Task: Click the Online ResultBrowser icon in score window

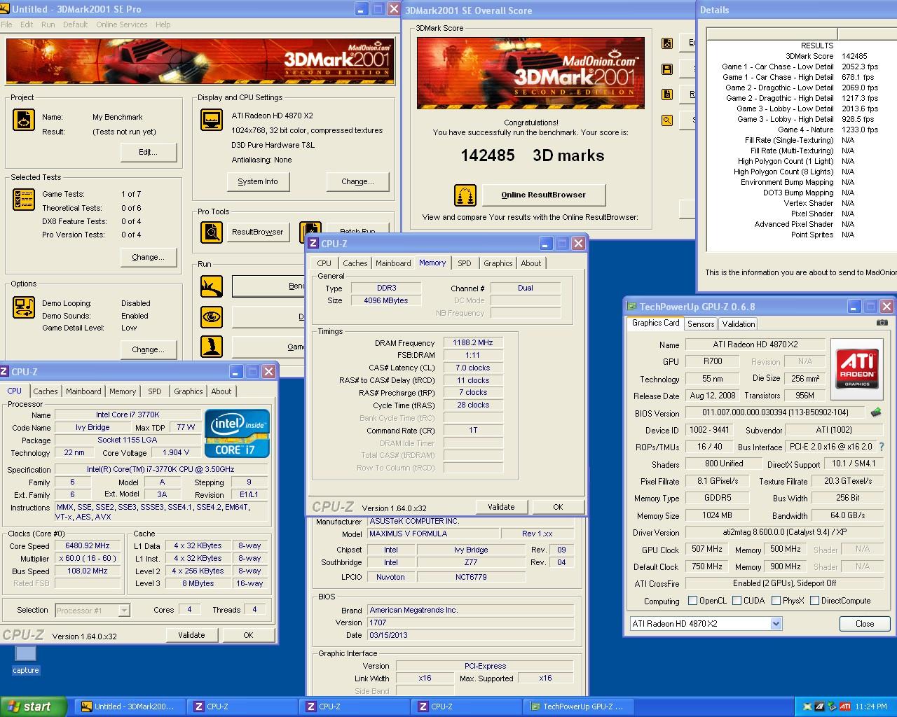Action: point(465,195)
